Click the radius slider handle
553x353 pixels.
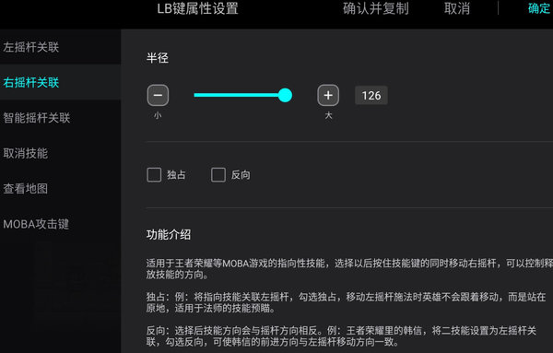click(285, 95)
